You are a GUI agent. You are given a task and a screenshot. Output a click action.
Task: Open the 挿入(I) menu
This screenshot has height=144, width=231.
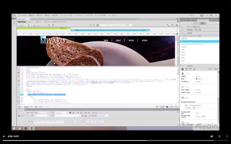coord(47,15)
